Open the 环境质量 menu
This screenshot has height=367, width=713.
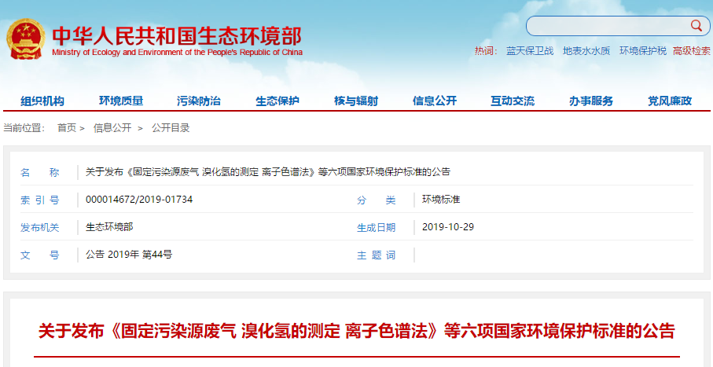(121, 101)
